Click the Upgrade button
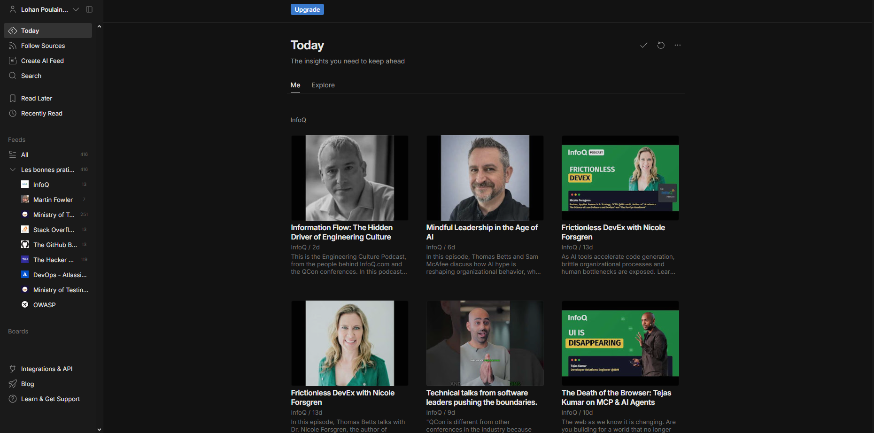This screenshot has width=874, height=433. 307,9
